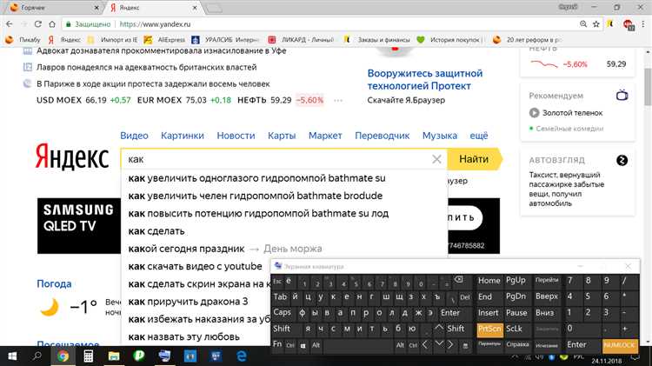Open the Пикабу bookmark
Viewport: 652px width, 366px height.
(x=23, y=40)
